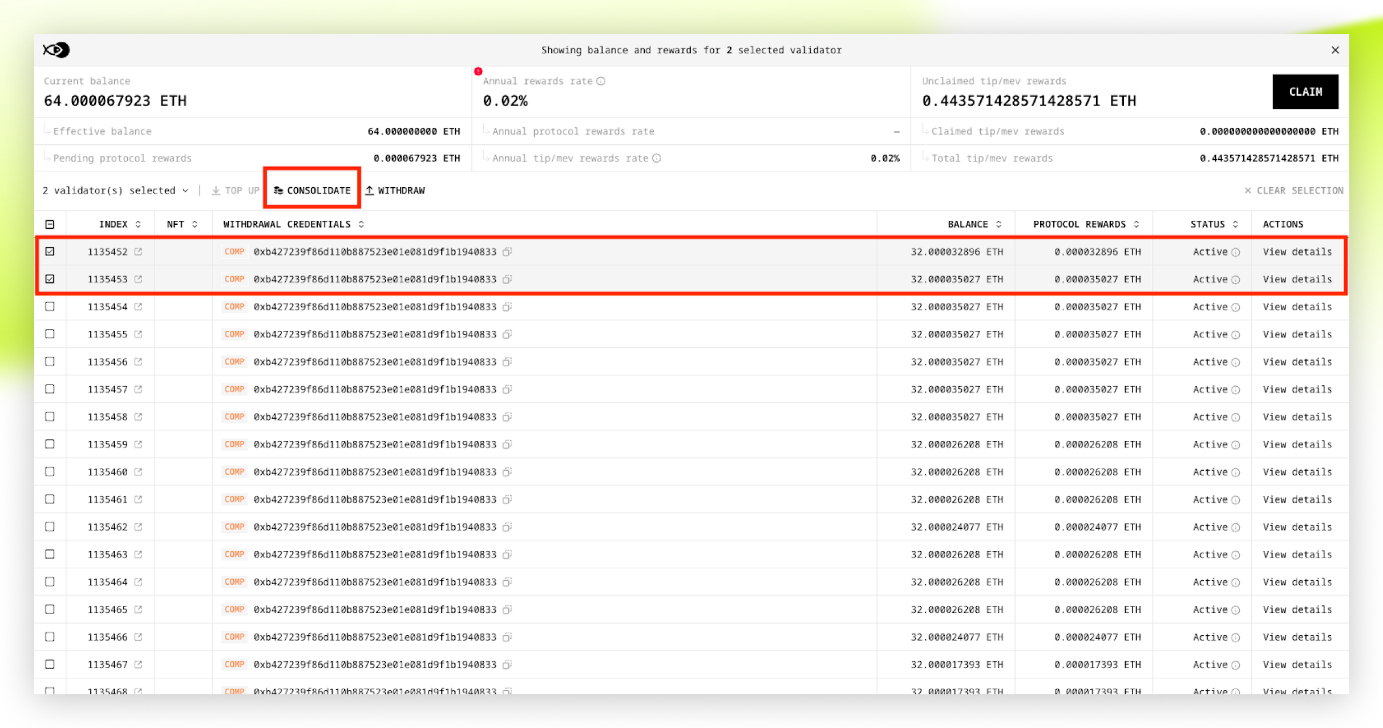Viewport: 1383px width, 728px height.
Task: Check the checkbox for validator 1135458
Action: coord(50,416)
